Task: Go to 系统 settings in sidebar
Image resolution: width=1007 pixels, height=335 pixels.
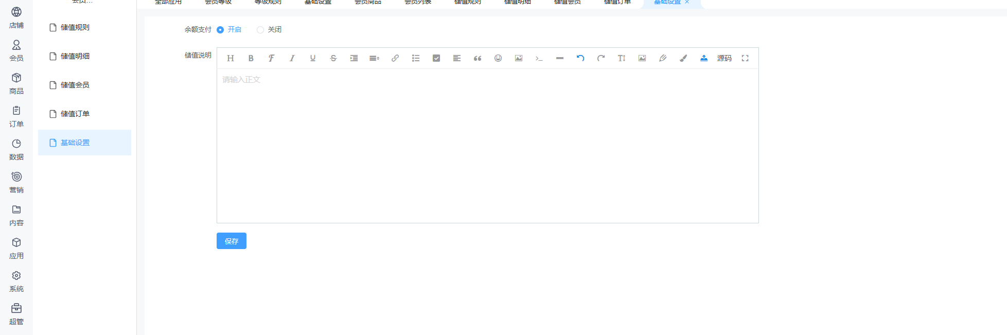Action: pyautogui.click(x=16, y=281)
